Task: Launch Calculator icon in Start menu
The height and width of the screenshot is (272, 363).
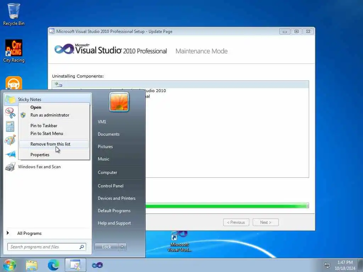Action: pos(10,126)
